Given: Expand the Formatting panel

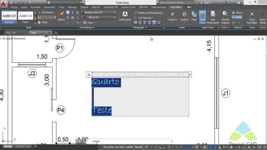Looking at the screenshot, I should point(87,27).
